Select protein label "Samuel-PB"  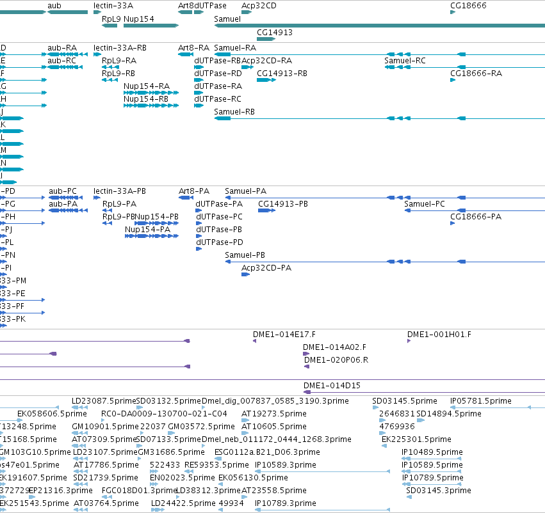click(x=245, y=255)
